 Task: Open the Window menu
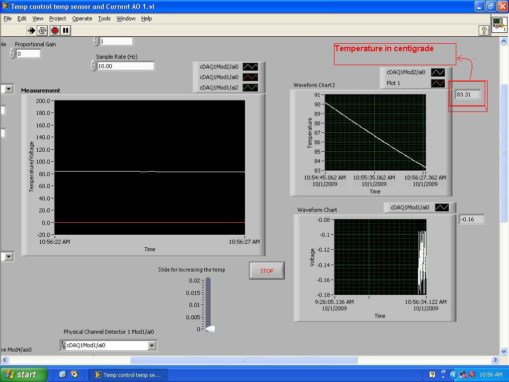[x=126, y=18]
